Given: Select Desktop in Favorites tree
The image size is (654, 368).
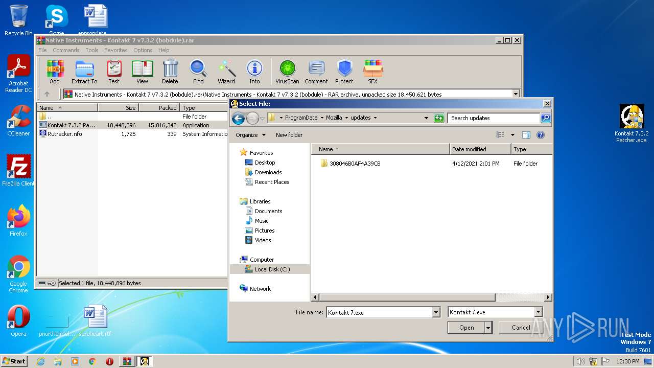Looking at the screenshot, I should coord(265,163).
